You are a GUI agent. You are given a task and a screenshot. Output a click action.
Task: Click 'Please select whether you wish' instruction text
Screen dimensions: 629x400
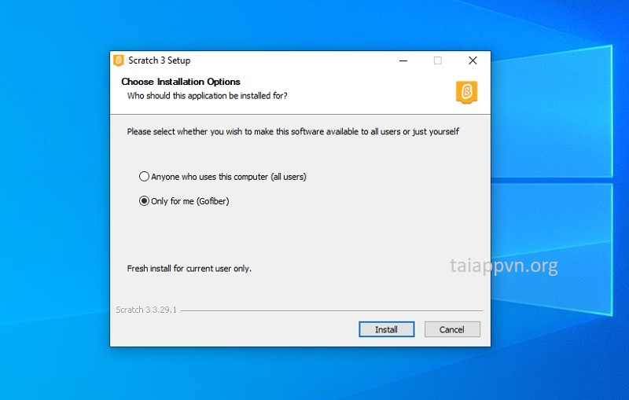click(x=292, y=131)
